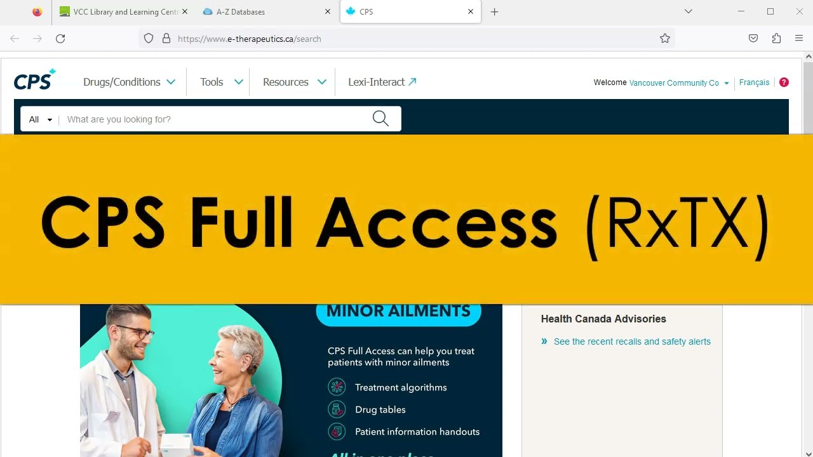Open See the recent recalls and safety alerts
The width and height of the screenshot is (813, 457).
[632, 341]
